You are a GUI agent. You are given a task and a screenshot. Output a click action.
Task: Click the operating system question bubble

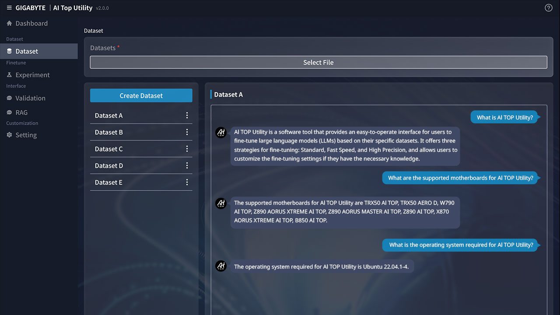462,245
